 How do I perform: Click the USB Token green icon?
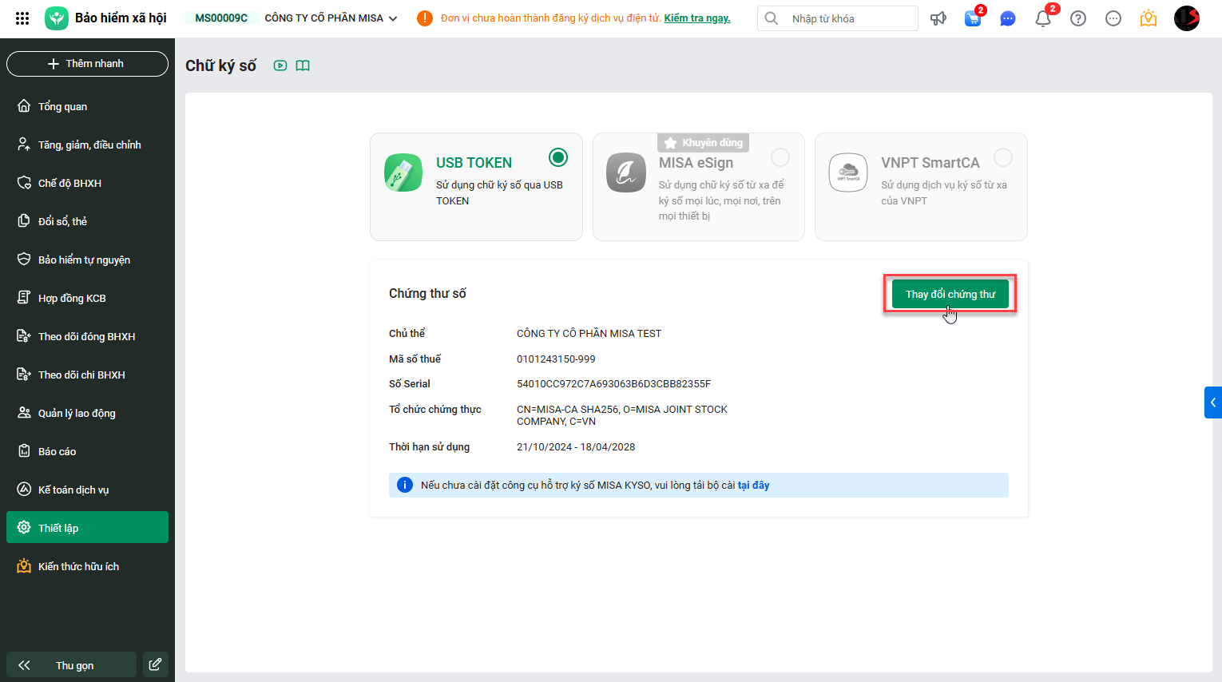(403, 172)
